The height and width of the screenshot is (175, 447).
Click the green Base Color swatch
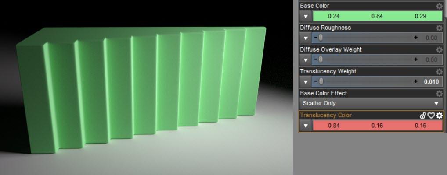pos(378,16)
